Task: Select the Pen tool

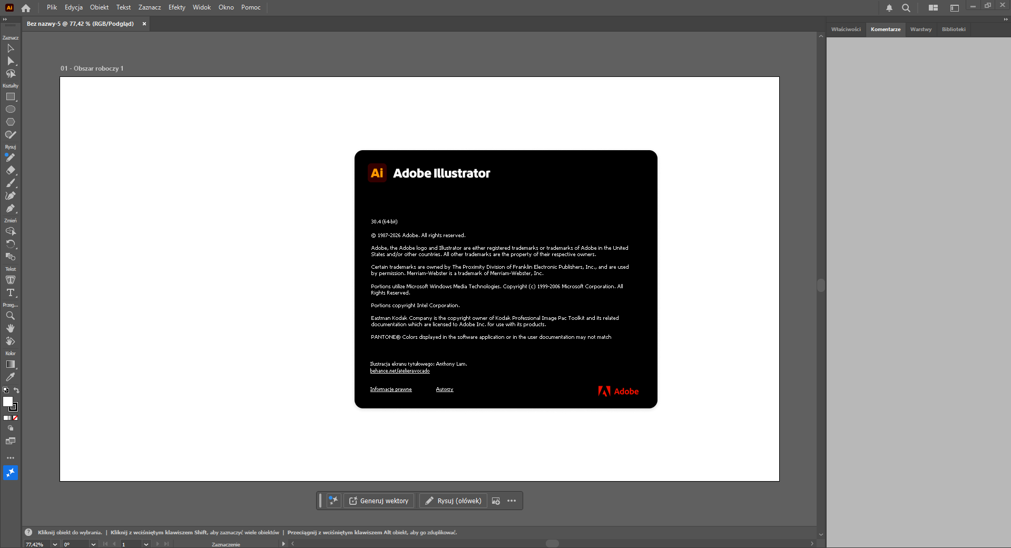Action: [11, 209]
